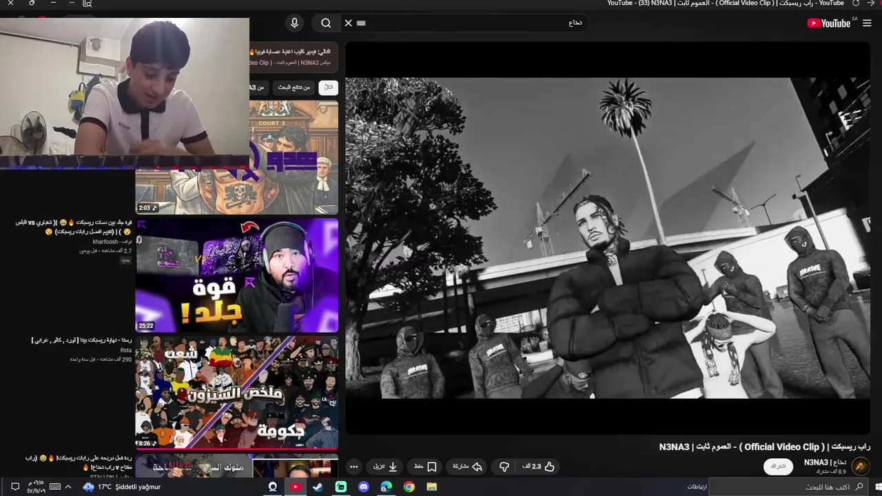The height and width of the screenshot is (496, 882).
Task: Reload the page with refresh icon
Action: tap(856, 3)
